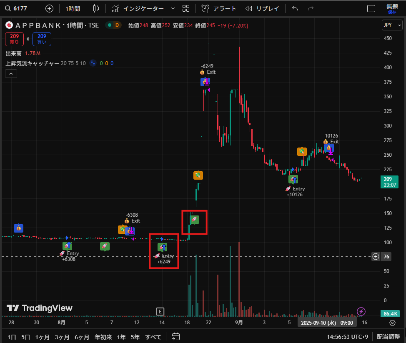Click the 209 買い buy button
Screen dimensions: 406x343
click(x=42, y=39)
